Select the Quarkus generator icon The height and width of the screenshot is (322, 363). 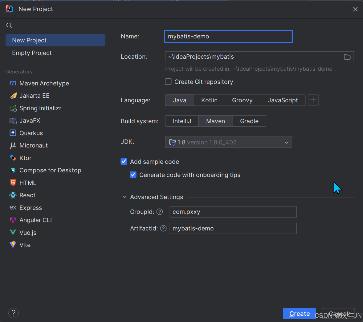point(13,133)
